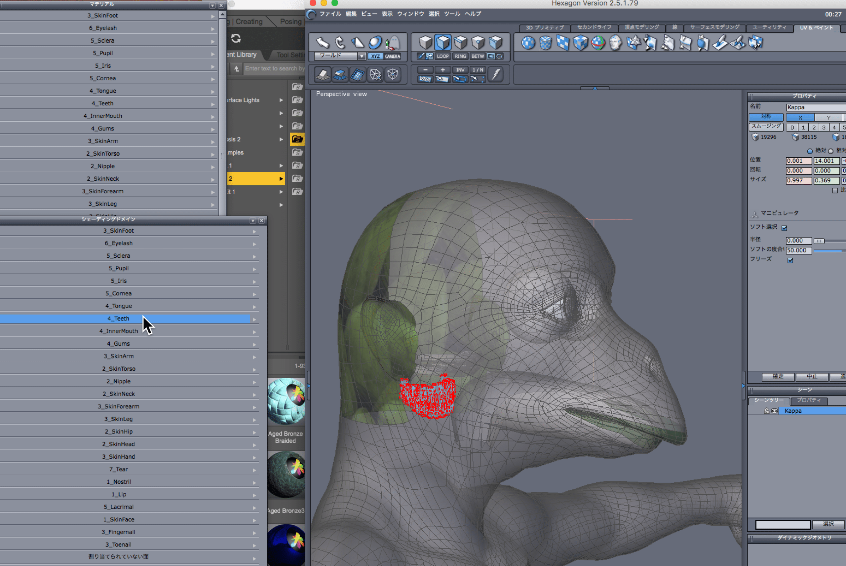The height and width of the screenshot is (566, 846).
Task: Click the sphere UV mapping icon
Action: coord(528,43)
